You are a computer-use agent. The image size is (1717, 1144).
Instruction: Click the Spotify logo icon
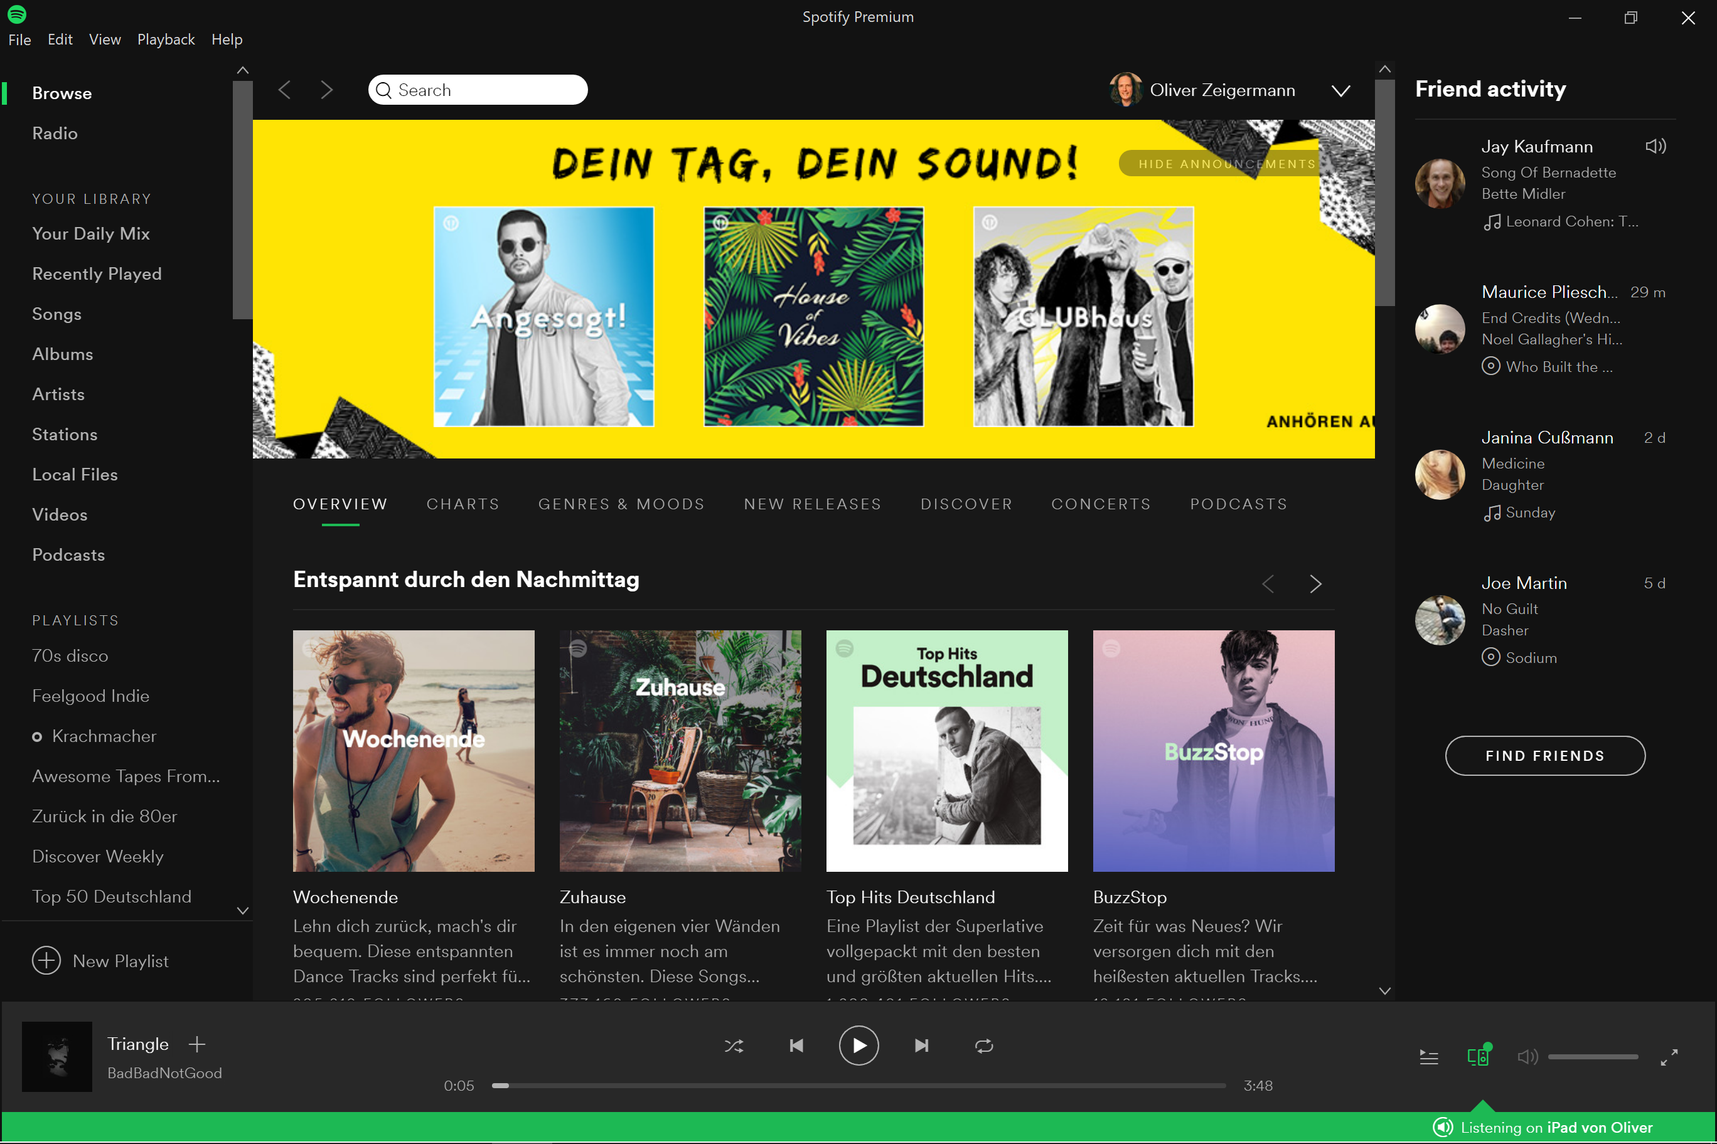pyautogui.click(x=17, y=14)
